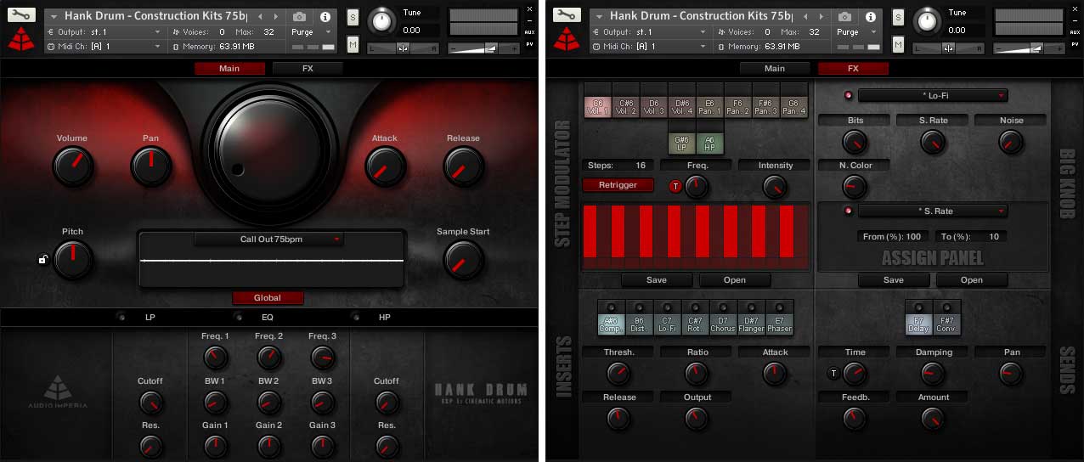Toggle the T tempo-sync icon beside Freq. knob
The height and width of the screenshot is (462, 1084).
[x=675, y=187]
